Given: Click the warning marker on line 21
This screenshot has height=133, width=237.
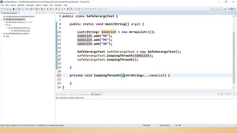Looking at the screenshot, I should (x=56, y=75).
